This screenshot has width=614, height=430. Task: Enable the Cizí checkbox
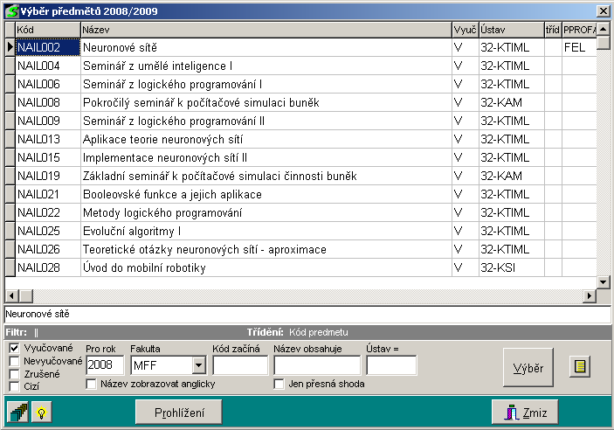pyautogui.click(x=14, y=386)
